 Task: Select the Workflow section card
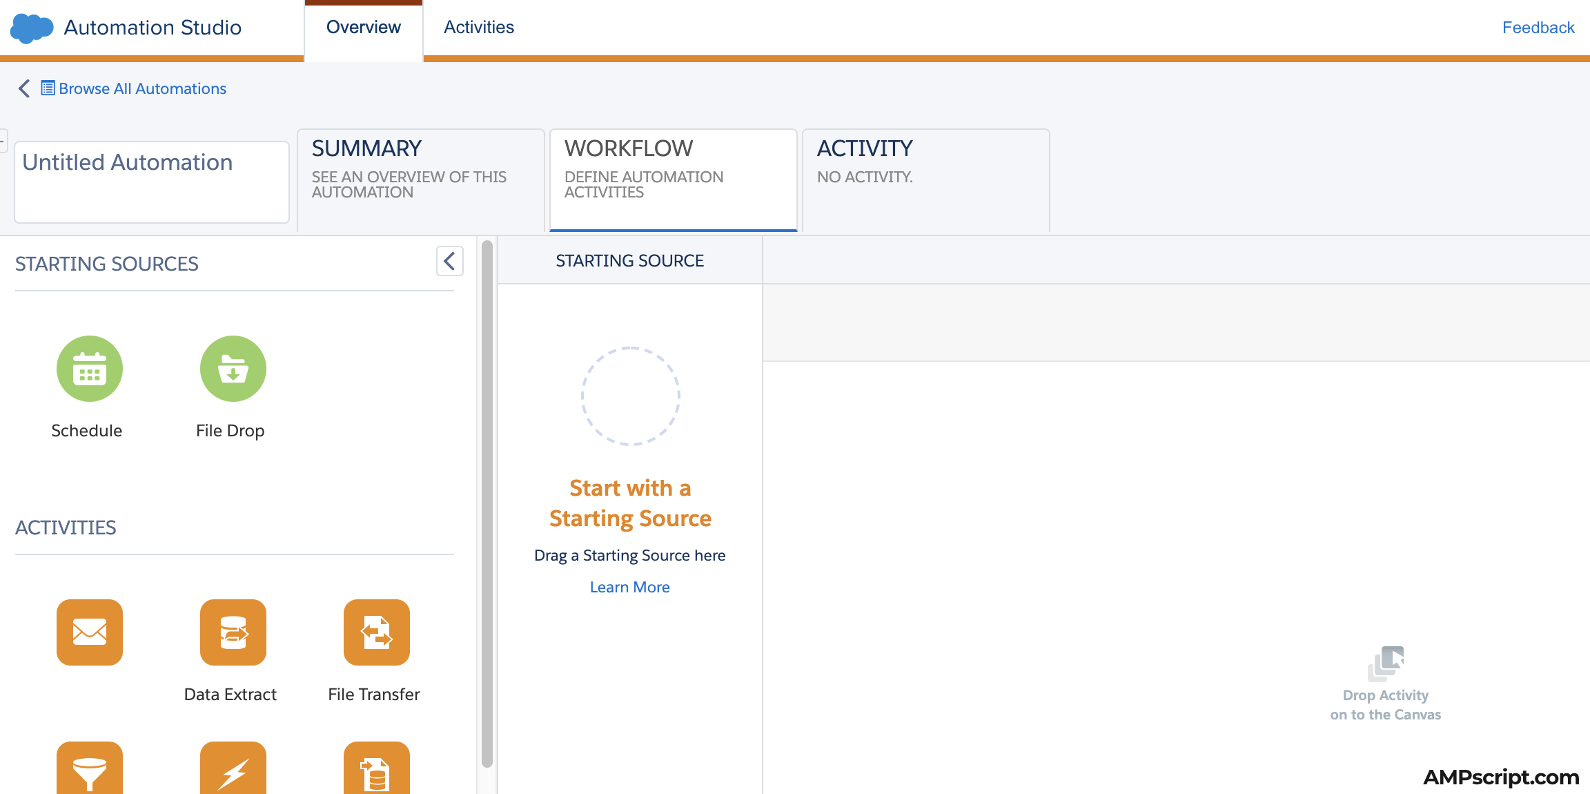673,178
